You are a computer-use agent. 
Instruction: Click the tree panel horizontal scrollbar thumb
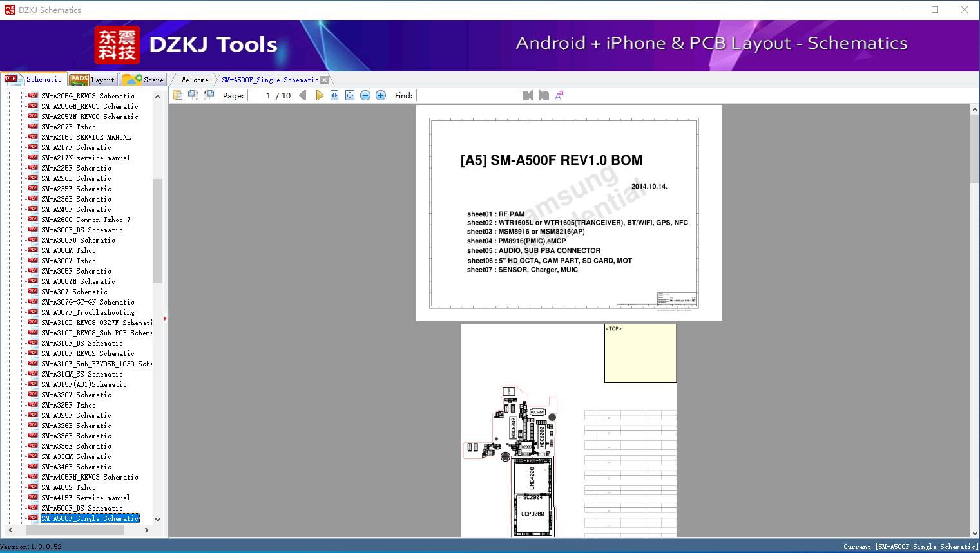(74, 530)
